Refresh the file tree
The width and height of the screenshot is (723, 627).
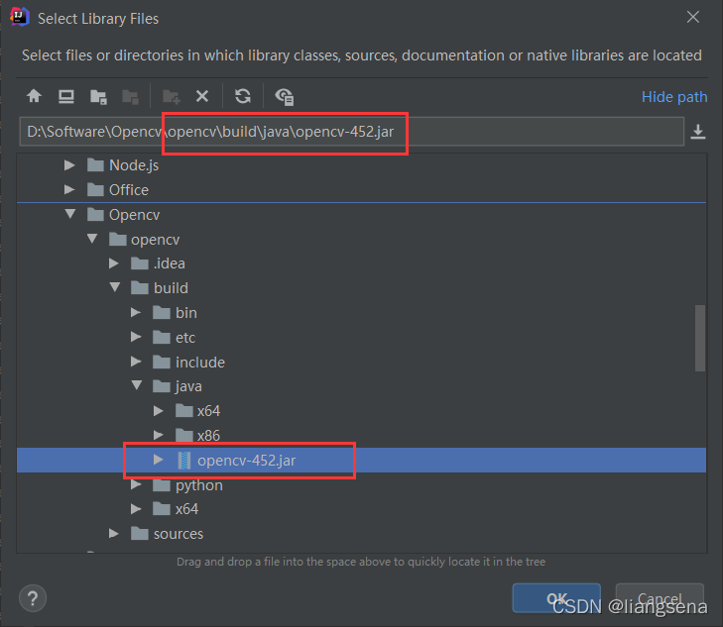[x=243, y=96]
